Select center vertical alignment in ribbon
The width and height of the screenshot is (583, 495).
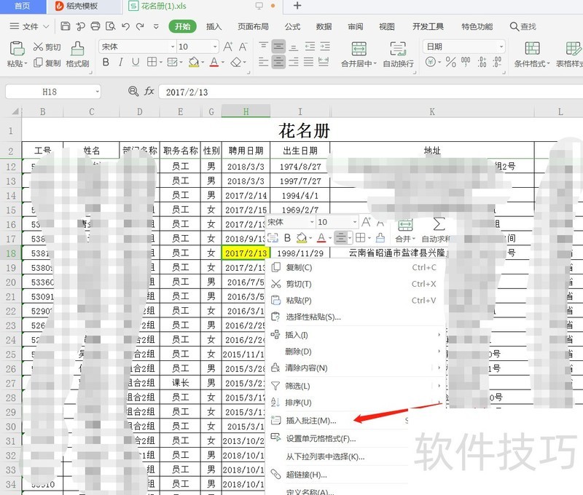278,47
